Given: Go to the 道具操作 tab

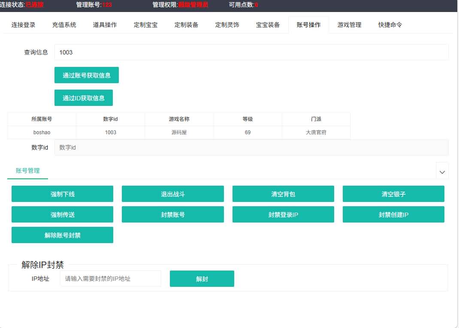Looking at the screenshot, I should [x=105, y=25].
